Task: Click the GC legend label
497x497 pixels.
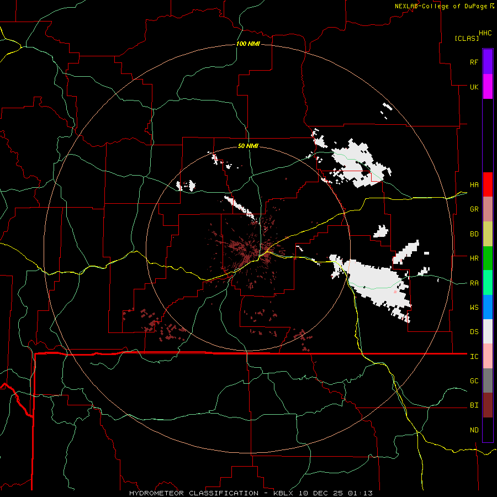Action: tap(474, 381)
